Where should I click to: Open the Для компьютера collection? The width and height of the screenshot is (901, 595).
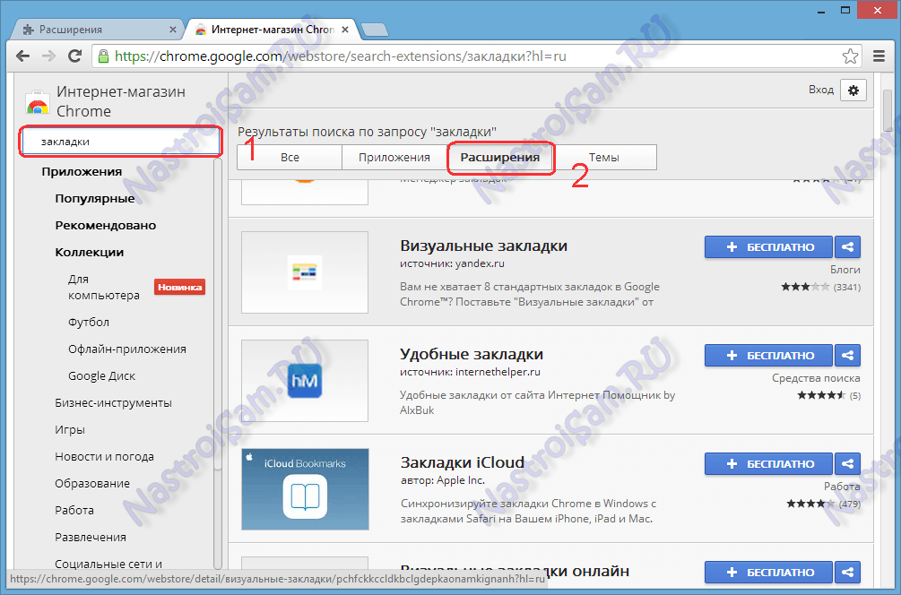(104, 287)
